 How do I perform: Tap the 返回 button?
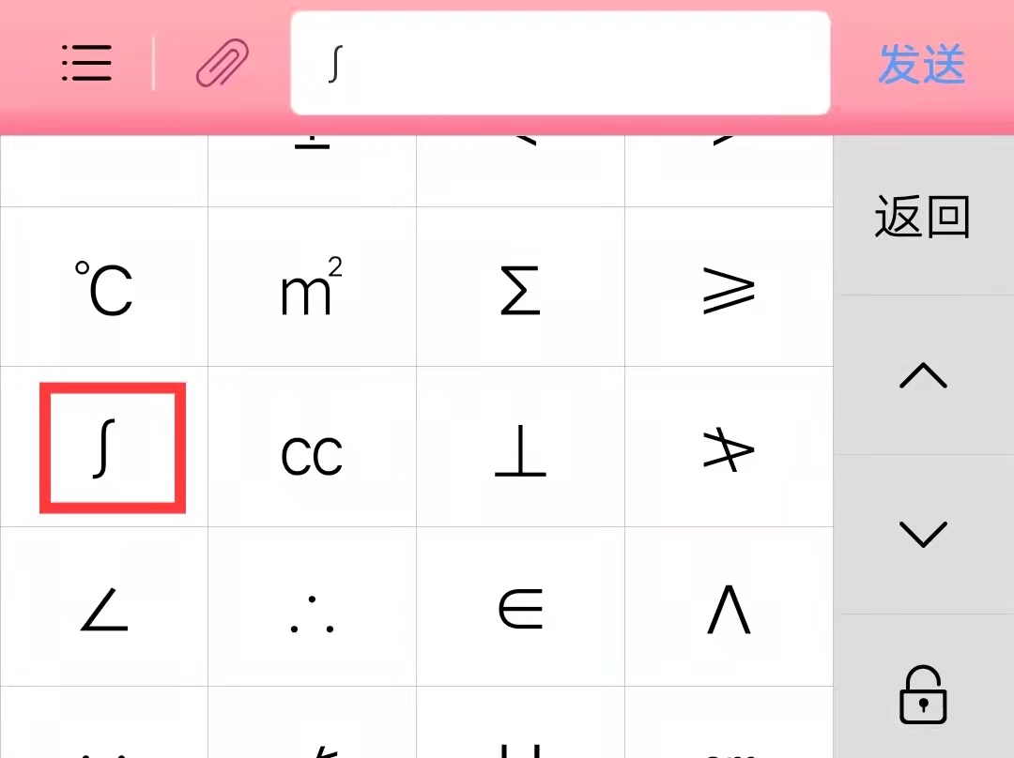tap(922, 217)
